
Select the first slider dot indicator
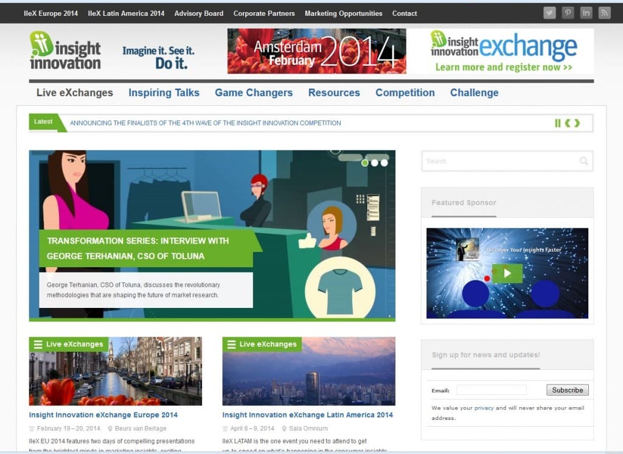point(365,162)
